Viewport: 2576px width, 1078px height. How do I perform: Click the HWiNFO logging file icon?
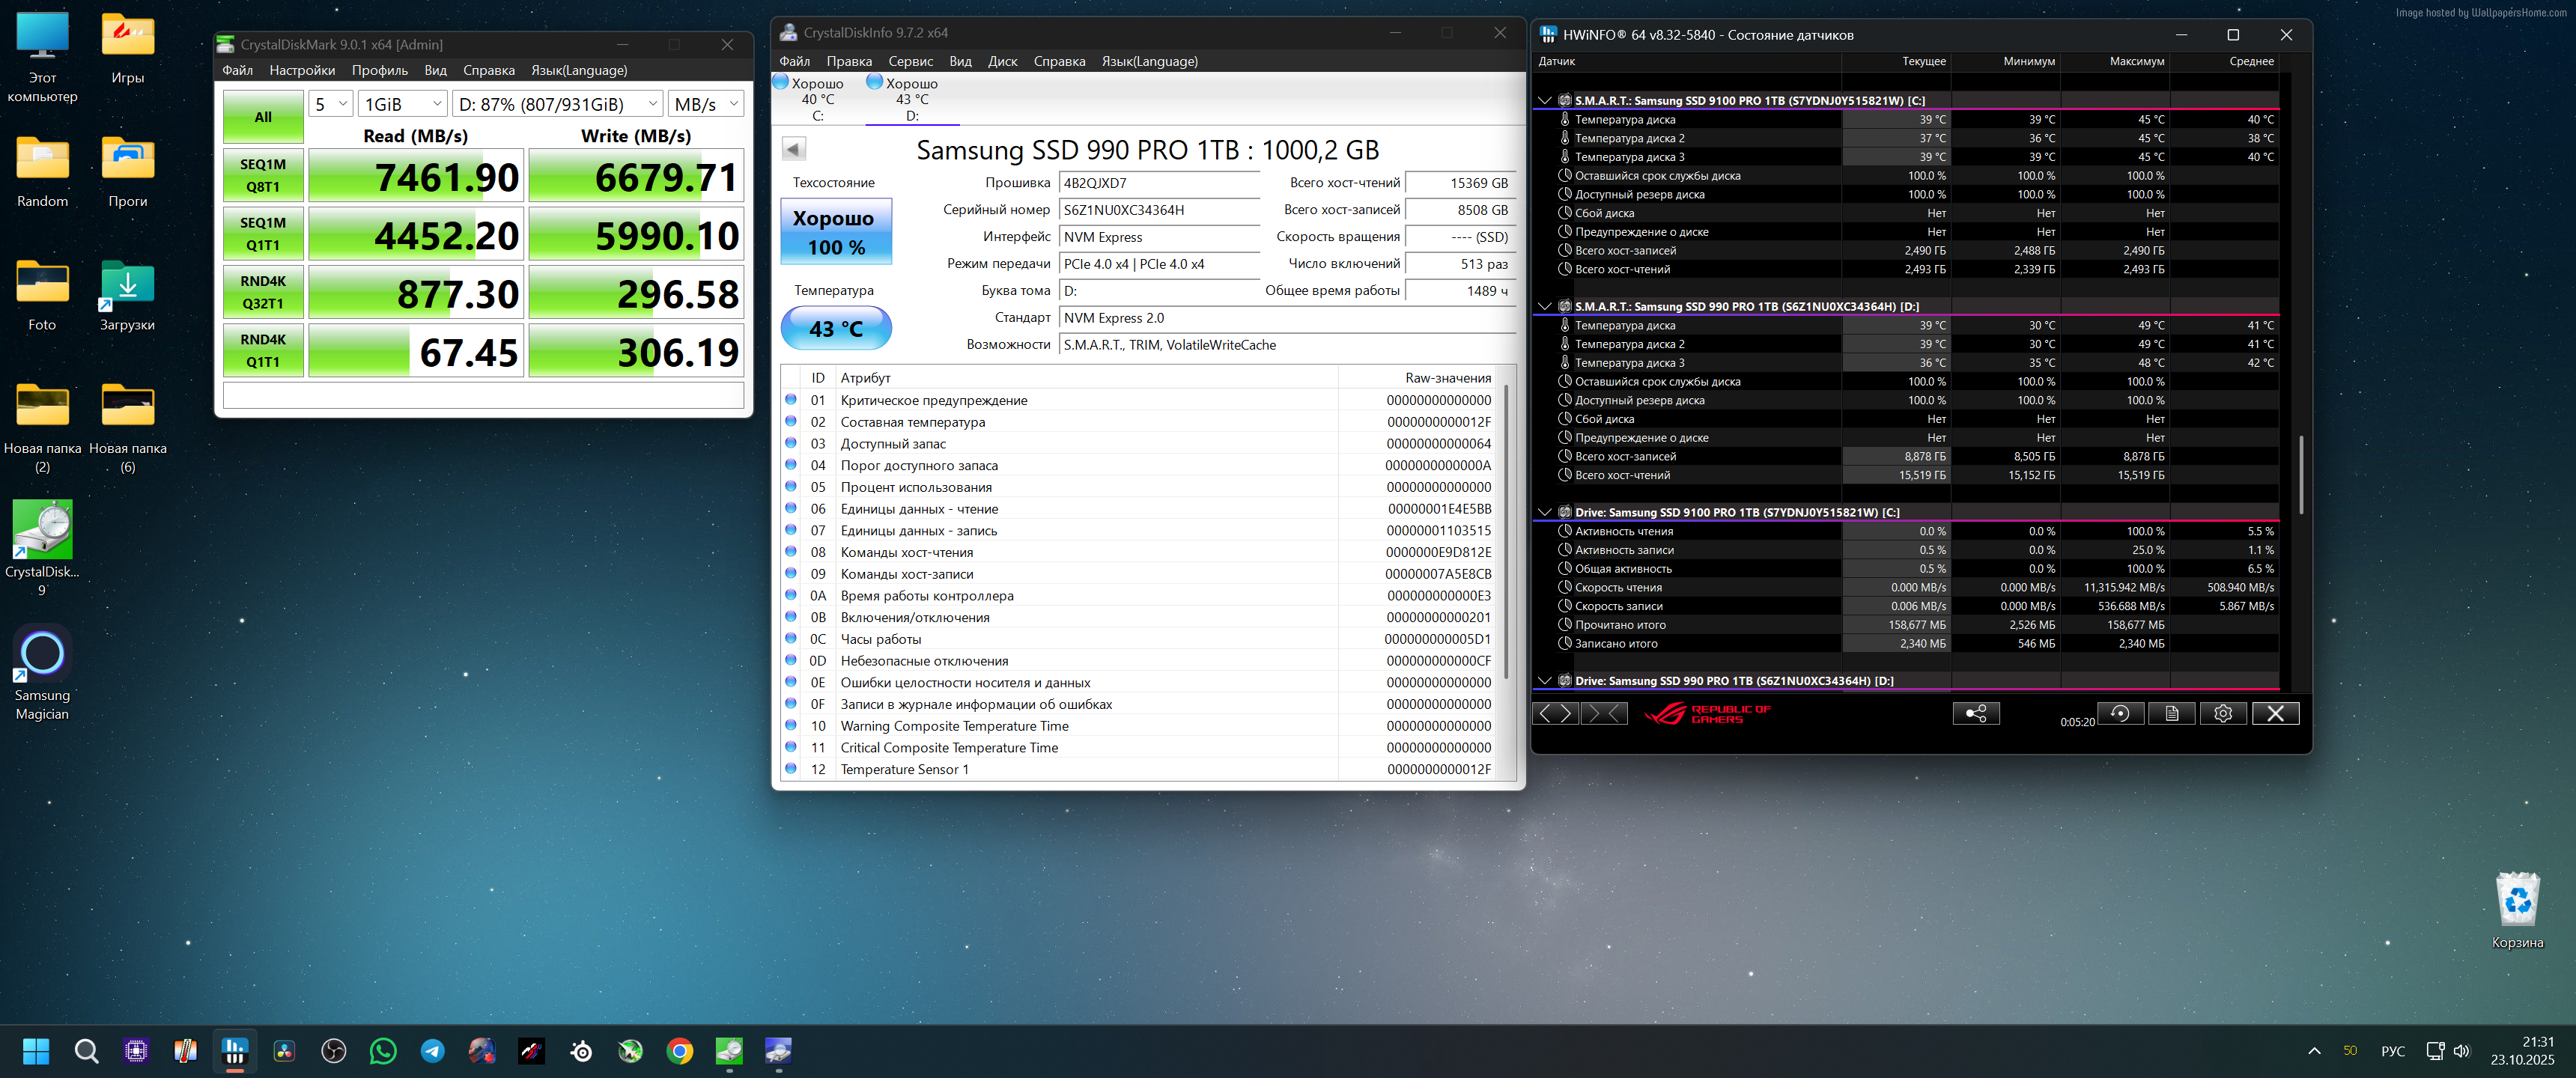point(2172,713)
